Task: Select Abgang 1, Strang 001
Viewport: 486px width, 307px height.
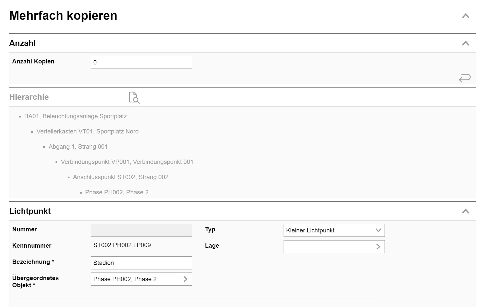Action: pyautogui.click(x=78, y=147)
